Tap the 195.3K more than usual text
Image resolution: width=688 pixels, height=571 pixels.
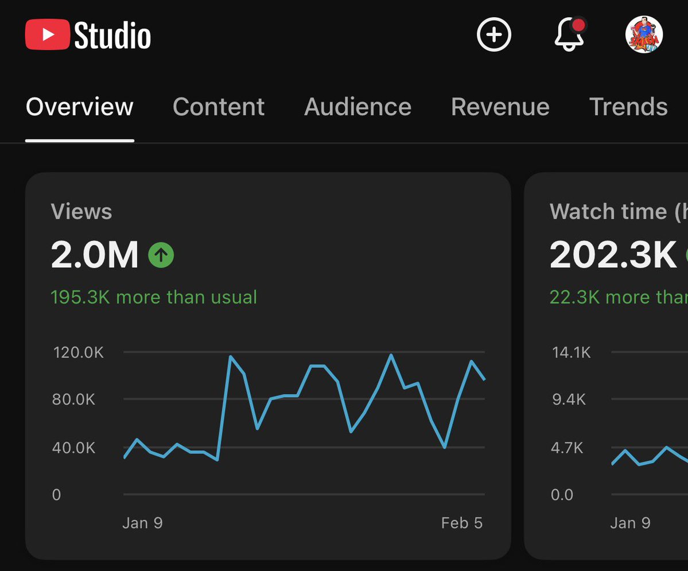[x=154, y=297]
